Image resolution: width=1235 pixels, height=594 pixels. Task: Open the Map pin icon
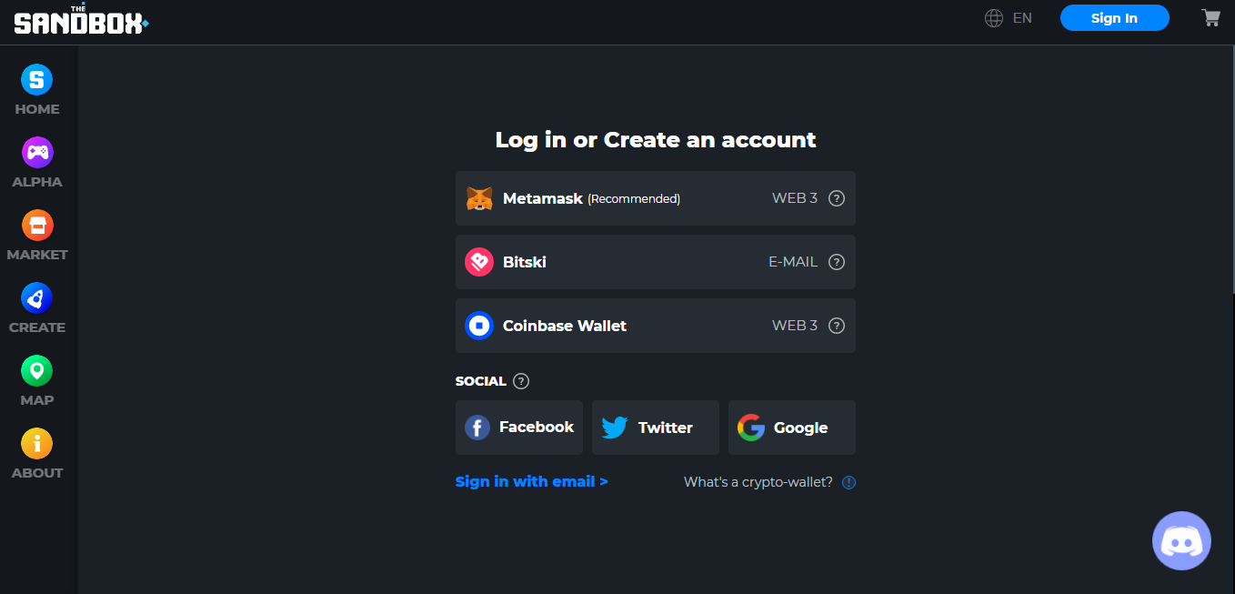37,371
